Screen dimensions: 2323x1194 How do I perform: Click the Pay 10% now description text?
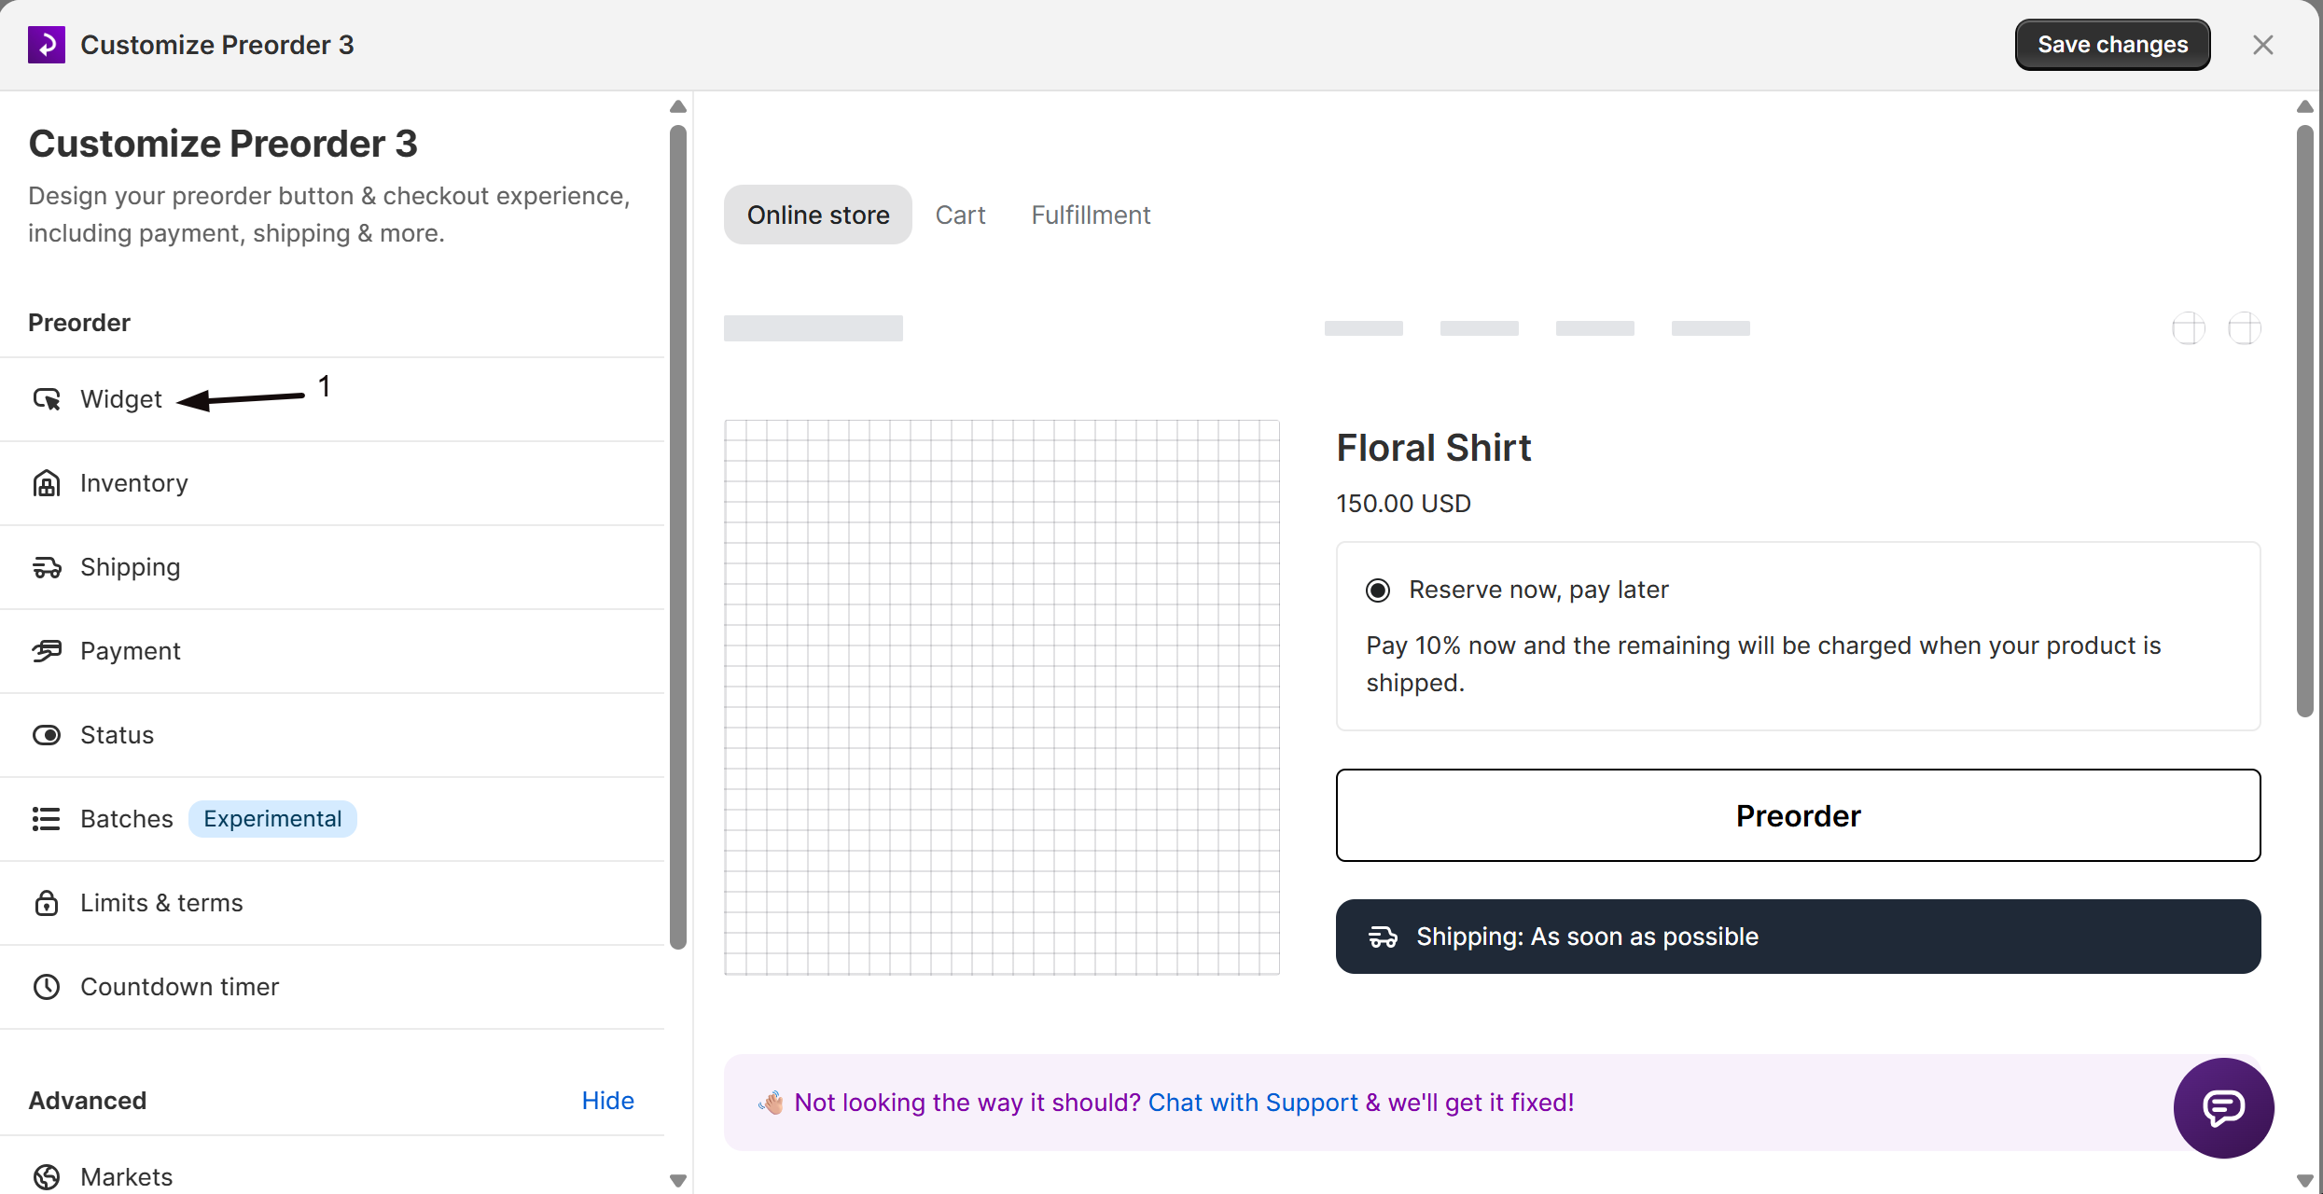pyautogui.click(x=1763, y=664)
